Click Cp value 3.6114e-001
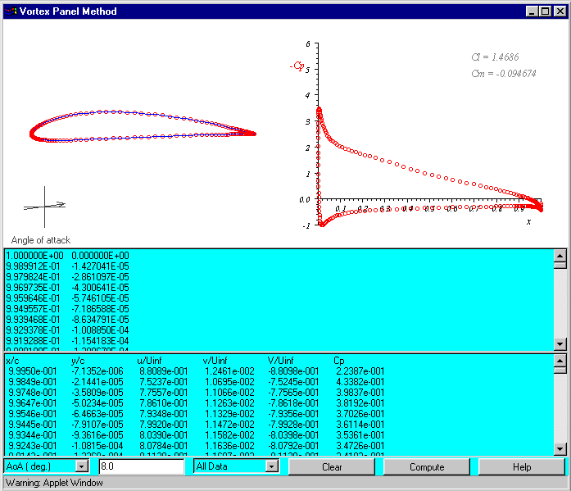 360,425
